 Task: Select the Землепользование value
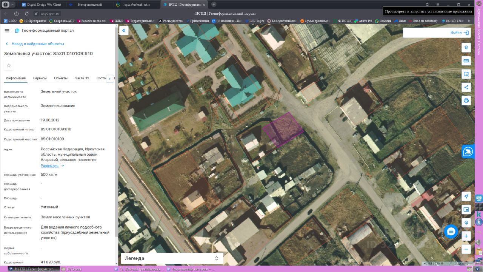(58, 106)
